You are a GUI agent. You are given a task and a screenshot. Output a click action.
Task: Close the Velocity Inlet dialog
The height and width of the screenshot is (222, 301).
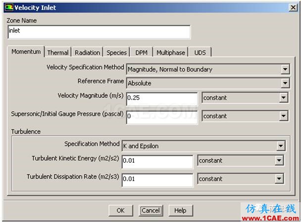coord(293,8)
